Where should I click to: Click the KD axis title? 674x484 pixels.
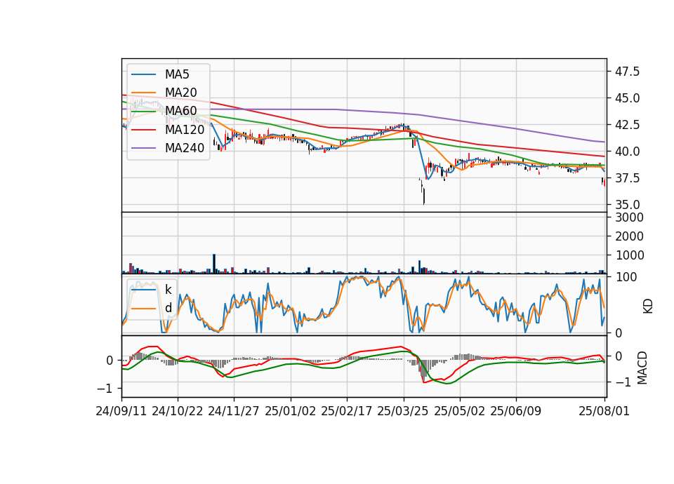pos(648,307)
